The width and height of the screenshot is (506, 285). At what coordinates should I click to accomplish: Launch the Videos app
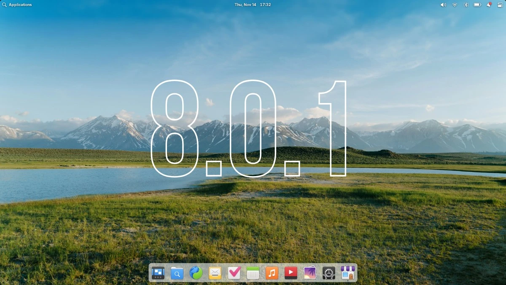pos(291,273)
